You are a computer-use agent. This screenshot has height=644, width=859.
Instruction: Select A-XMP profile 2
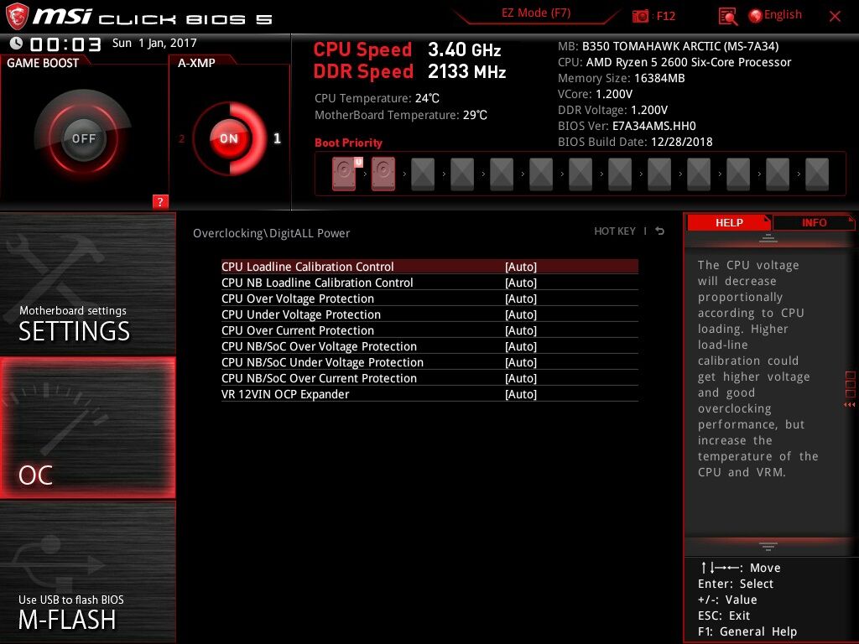click(182, 138)
